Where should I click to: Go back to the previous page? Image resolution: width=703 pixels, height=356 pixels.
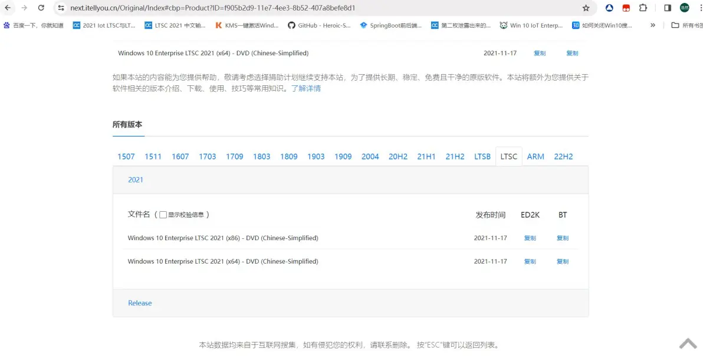[x=8, y=8]
